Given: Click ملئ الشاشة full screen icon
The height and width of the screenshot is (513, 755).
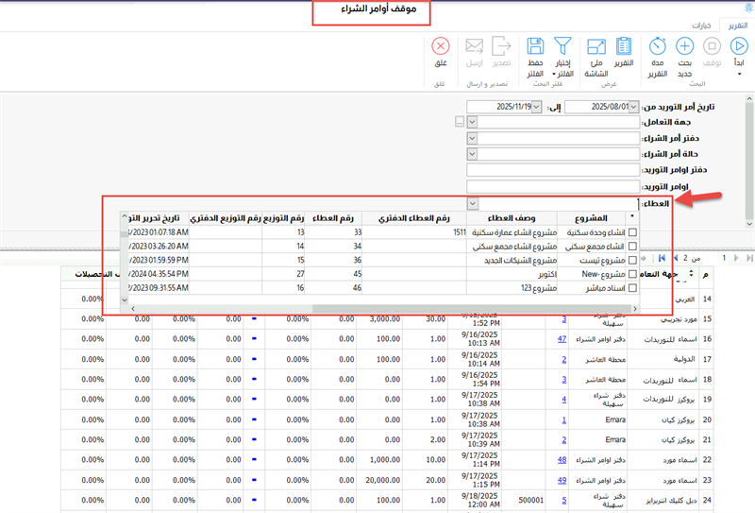Looking at the screenshot, I should point(596,46).
